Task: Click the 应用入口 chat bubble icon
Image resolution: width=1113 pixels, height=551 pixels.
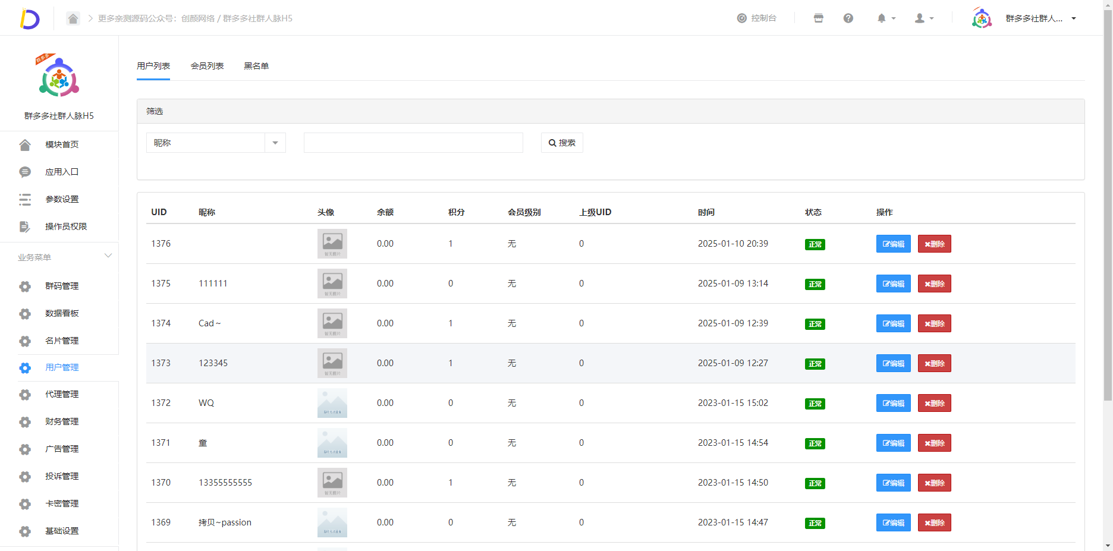Action: point(25,172)
